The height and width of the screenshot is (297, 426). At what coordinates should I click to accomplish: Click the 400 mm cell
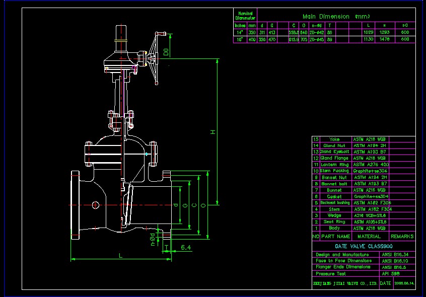coord(252,39)
